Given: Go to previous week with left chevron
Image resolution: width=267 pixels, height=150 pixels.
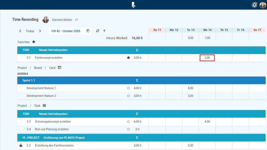Looking at the screenshot, I should point(20,31).
